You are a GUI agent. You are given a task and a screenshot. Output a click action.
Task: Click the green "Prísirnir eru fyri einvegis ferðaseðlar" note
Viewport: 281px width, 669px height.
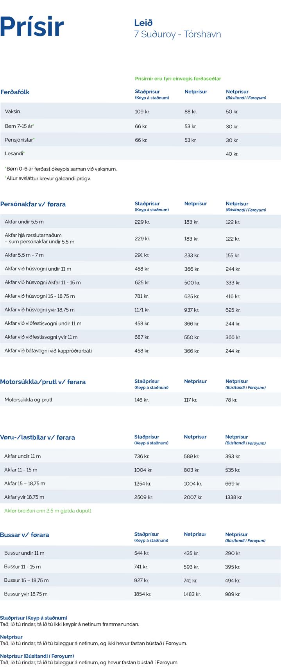pos(178,79)
